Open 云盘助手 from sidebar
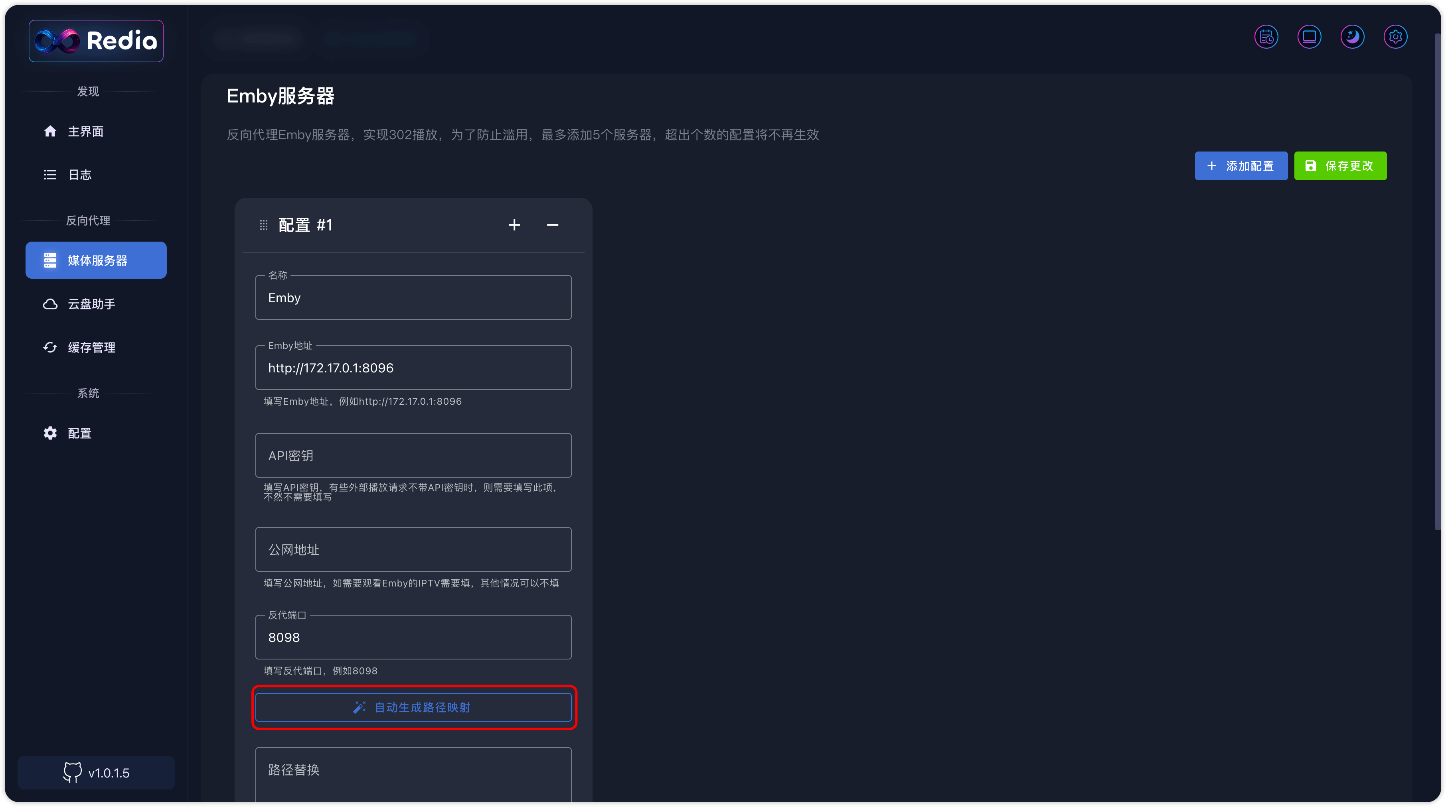Viewport: 1446px width, 807px height. click(x=91, y=304)
